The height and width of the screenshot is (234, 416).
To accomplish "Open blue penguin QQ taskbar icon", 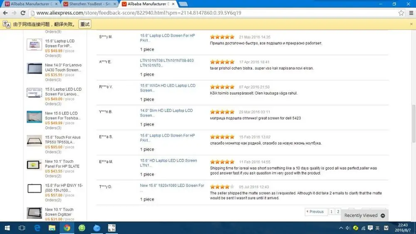I will click(x=97, y=228).
